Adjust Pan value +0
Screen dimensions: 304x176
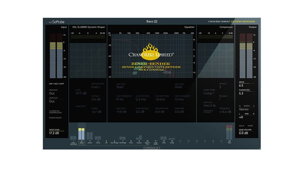pyautogui.click(x=241, y=117)
